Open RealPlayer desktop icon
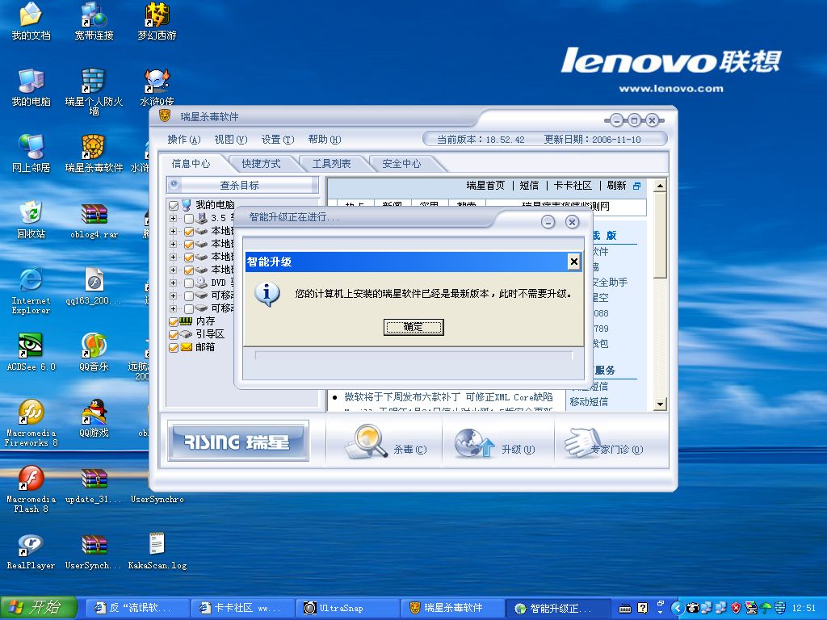The image size is (827, 620). pyautogui.click(x=31, y=551)
